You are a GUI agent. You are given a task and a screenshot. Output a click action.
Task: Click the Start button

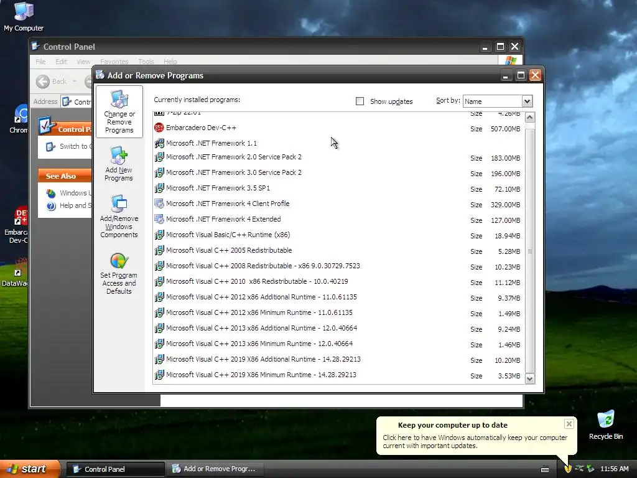pyautogui.click(x=30, y=469)
